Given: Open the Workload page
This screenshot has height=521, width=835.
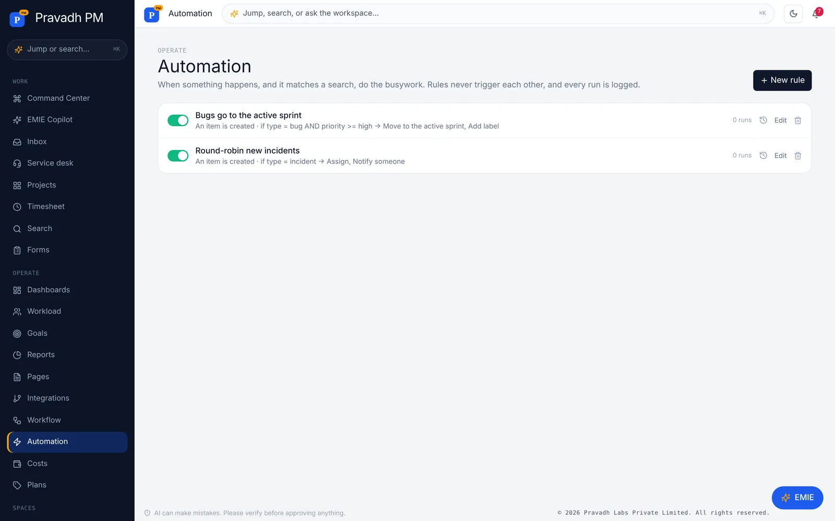Looking at the screenshot, I should tap(67, 312).
